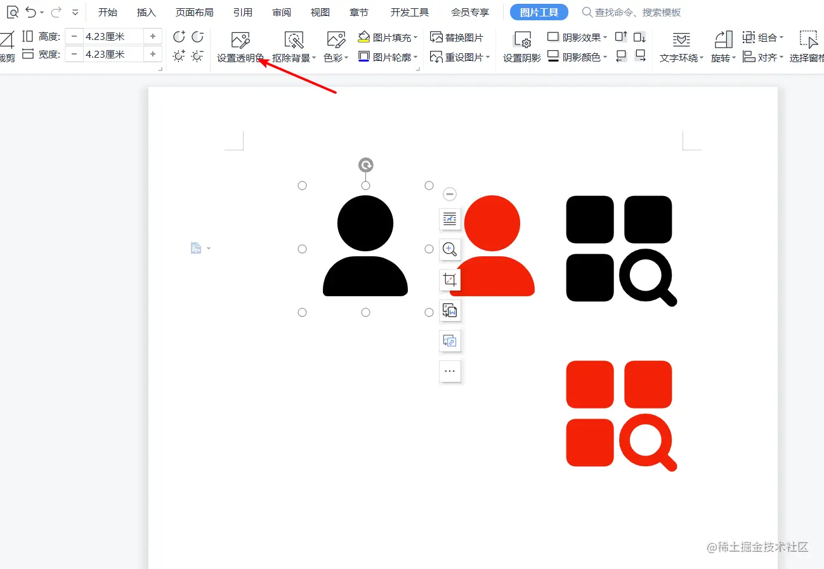Select the 开发工具 tab

coord(410,13)
